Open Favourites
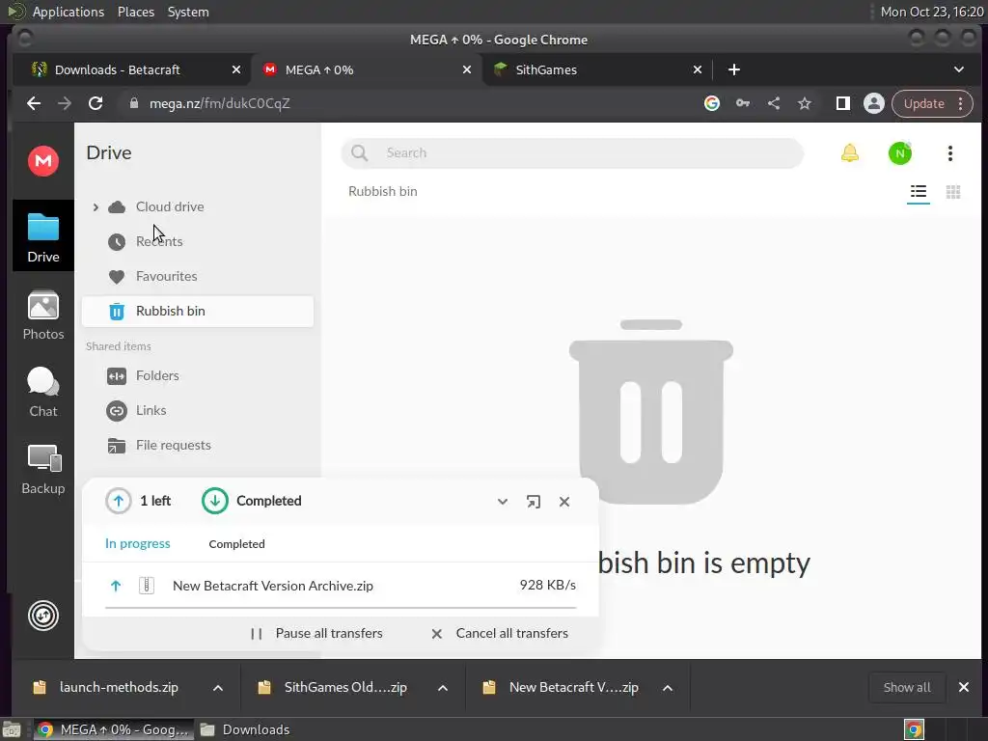Image resolution: width=988 pixels, height=741 pixels. point(166,276)
